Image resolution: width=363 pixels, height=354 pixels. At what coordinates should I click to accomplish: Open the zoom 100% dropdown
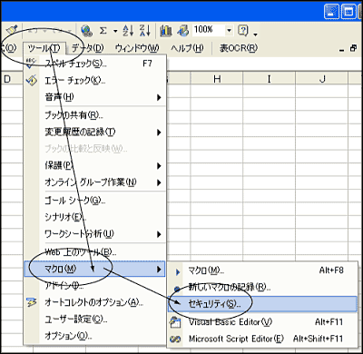(229, 30)
